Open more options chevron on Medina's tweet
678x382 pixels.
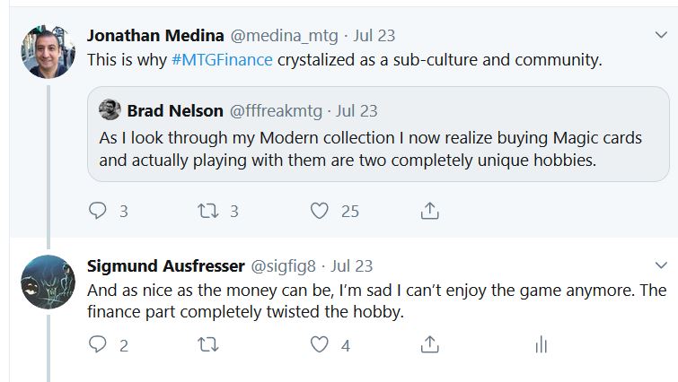pos(661,35)
